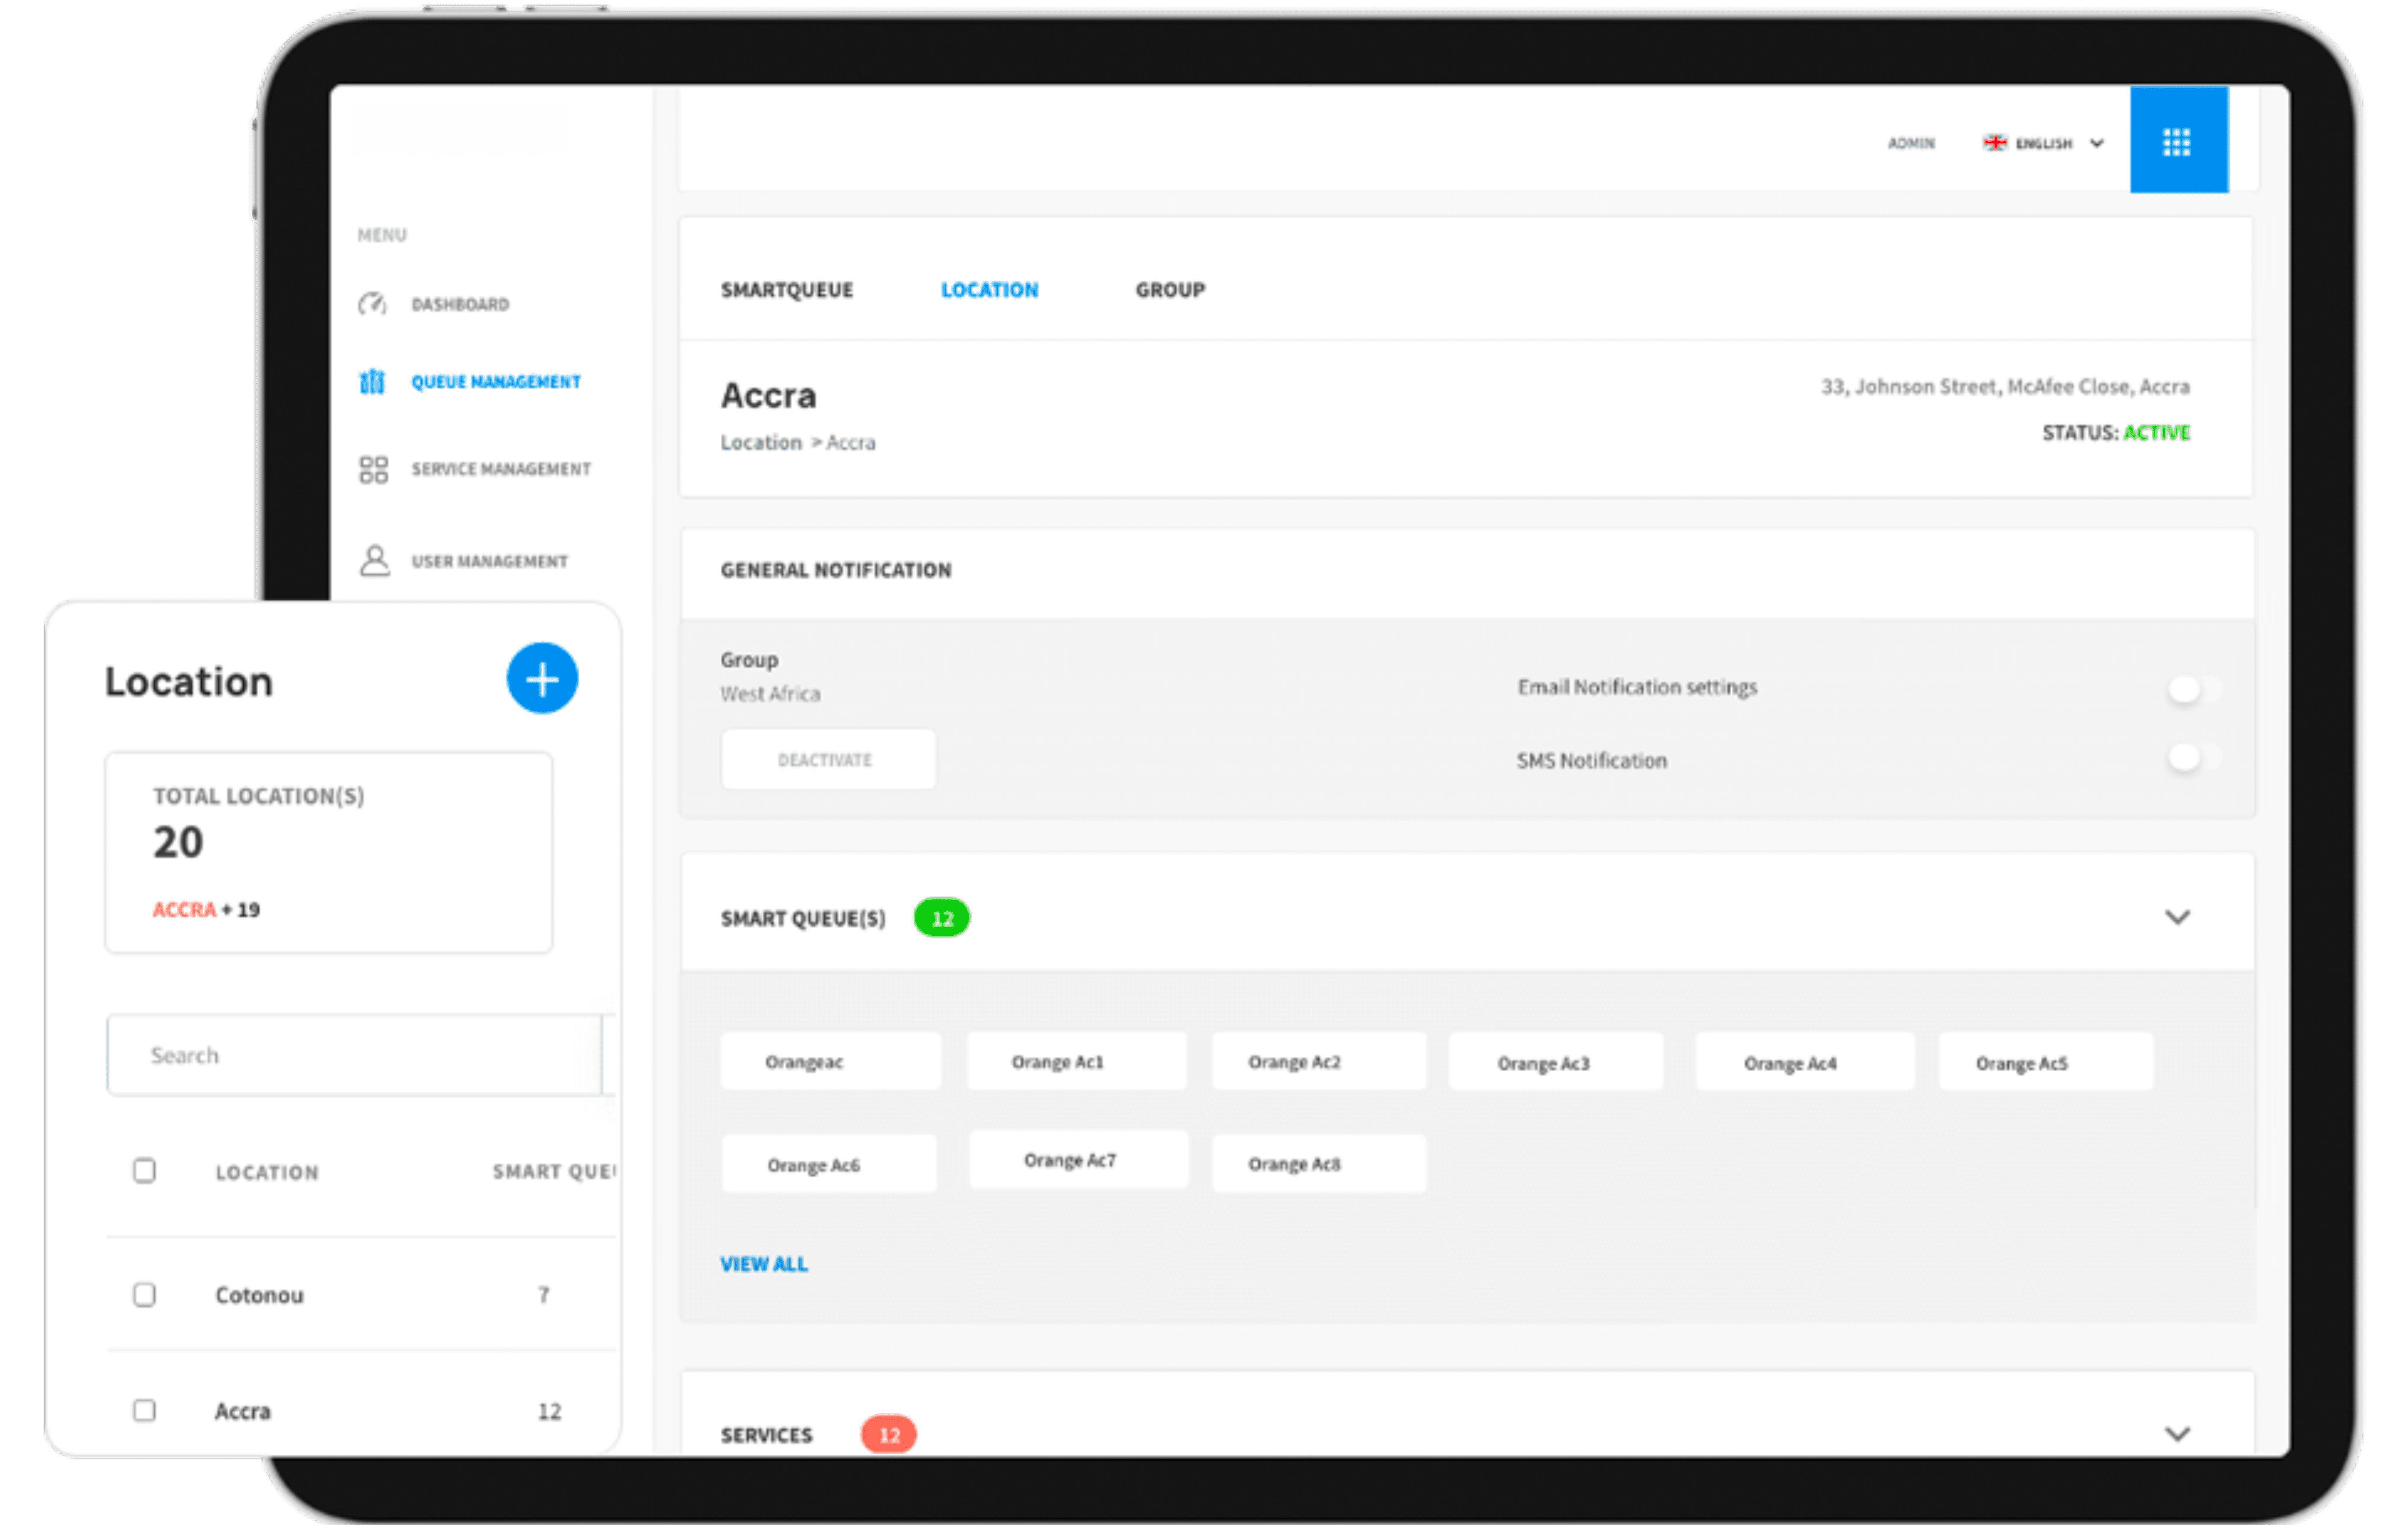The height and width of the screenshot is (1525, 2408).
Task: Switch to the SmartQueue tab
Action: tap(786, 290)
